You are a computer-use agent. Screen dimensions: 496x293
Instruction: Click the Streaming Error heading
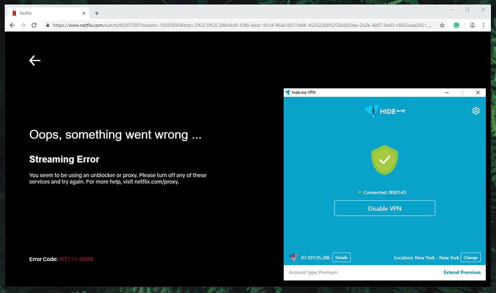pyautogui.click(x=64, y=159)
